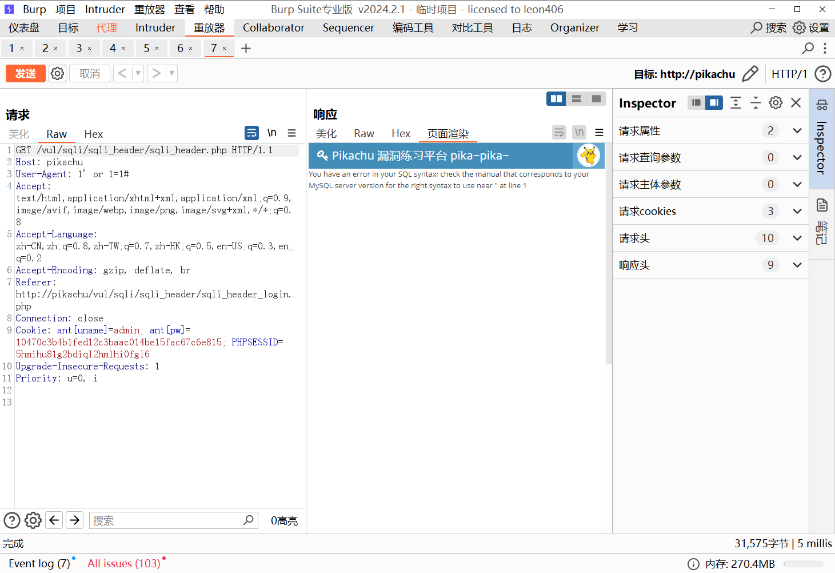This screenshot has width=835, height=573.
Task: Open the Inspector side tab
Action: (x=822, y=138)
